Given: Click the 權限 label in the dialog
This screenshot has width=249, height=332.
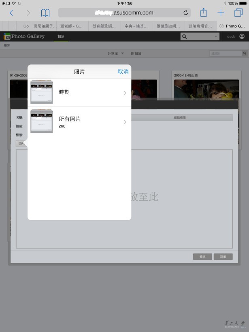Looking at the screenshot, I should [x=19, y=135].
